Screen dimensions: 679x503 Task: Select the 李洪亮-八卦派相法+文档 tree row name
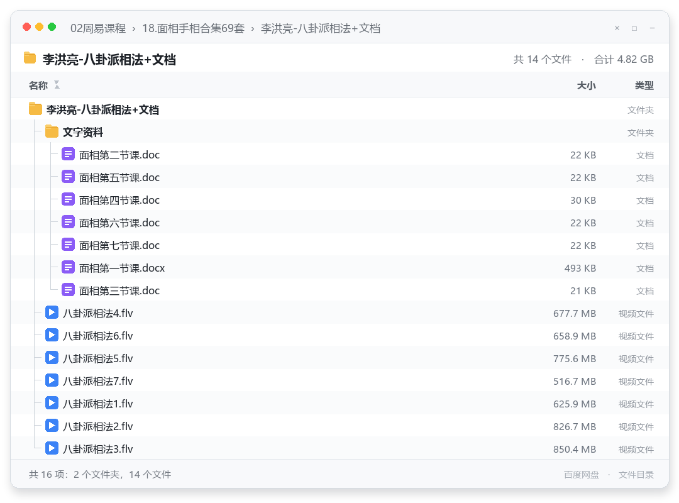click(102, 110)
